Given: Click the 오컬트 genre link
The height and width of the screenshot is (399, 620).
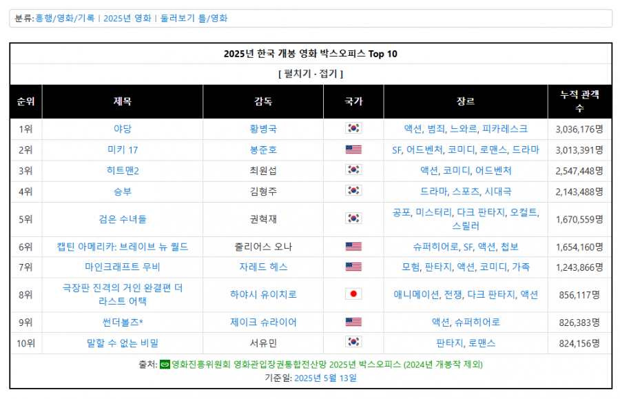Looking at the screenshot, I should pos(524,213).
